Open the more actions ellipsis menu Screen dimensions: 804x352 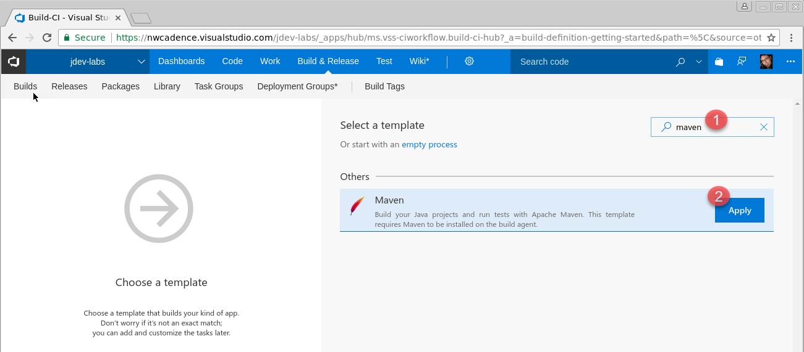[x=790, y=62]
